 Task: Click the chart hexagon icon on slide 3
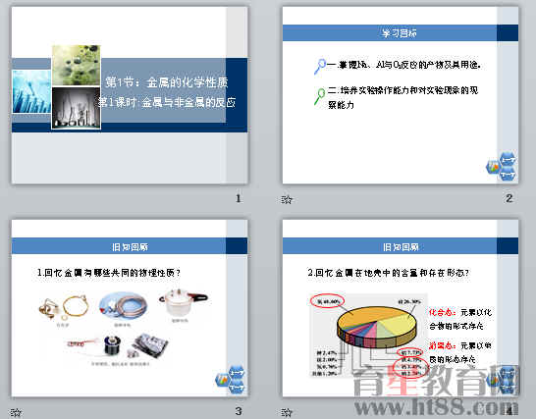(223, 380)
